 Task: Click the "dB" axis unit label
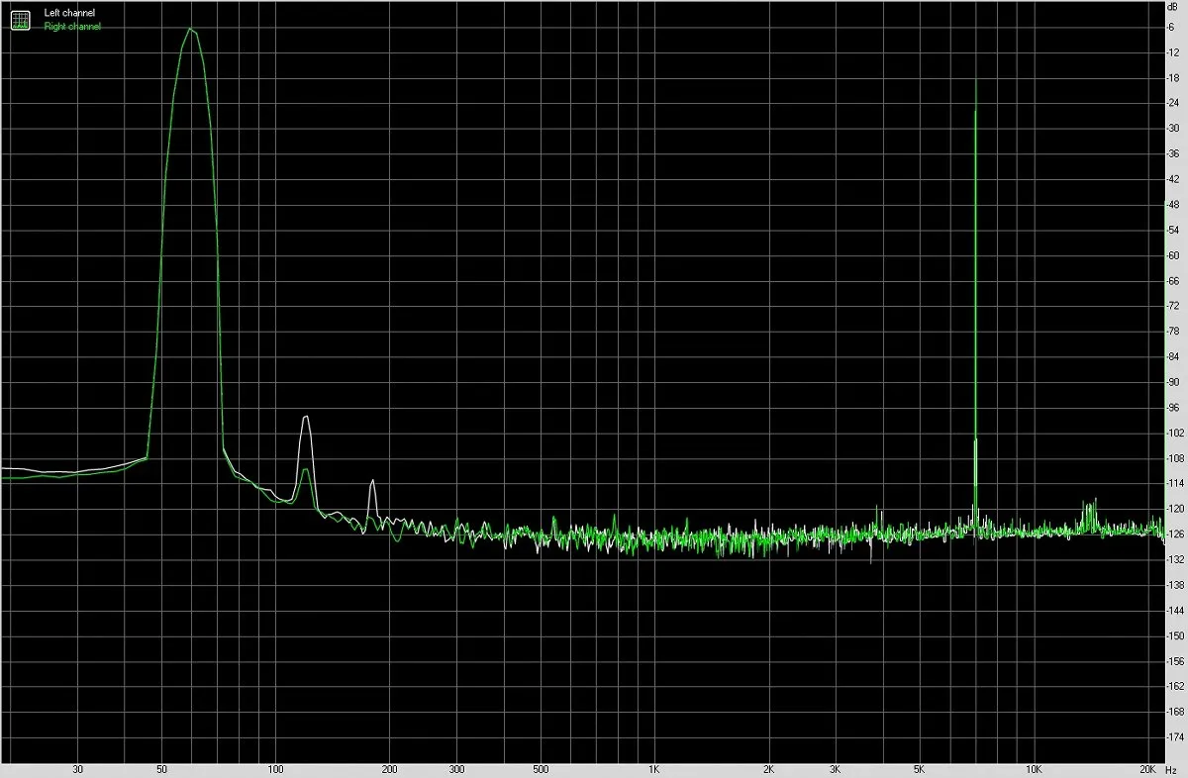pos(1173,8)
